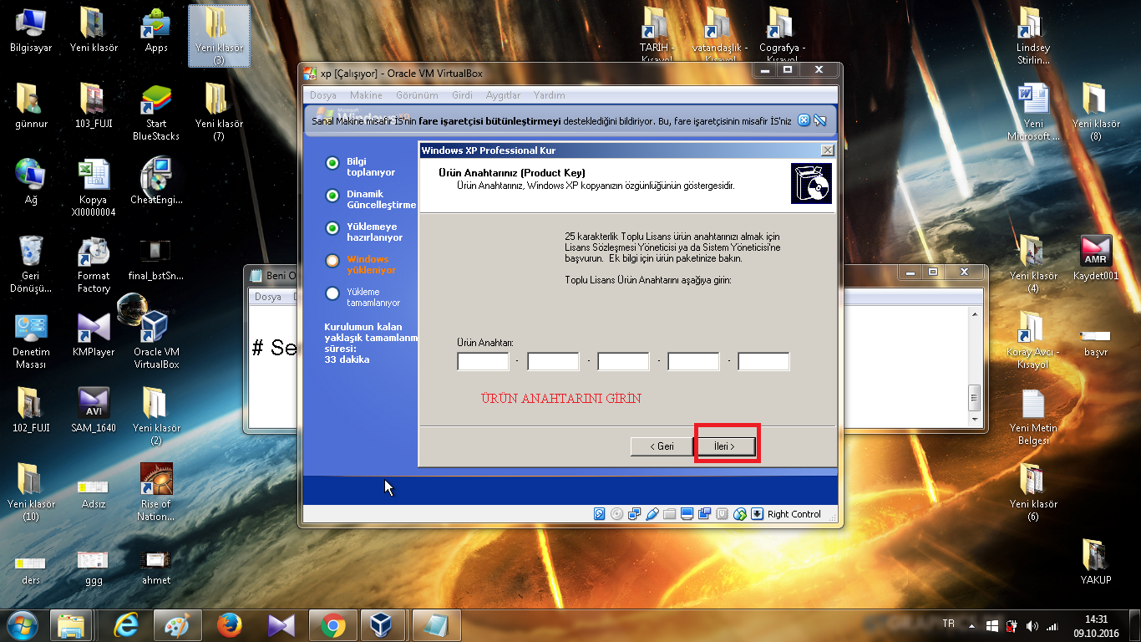Screen dimensions: 1141x642
Task: Switch to VirtualBox taskbar button
Action: [383, 625]
